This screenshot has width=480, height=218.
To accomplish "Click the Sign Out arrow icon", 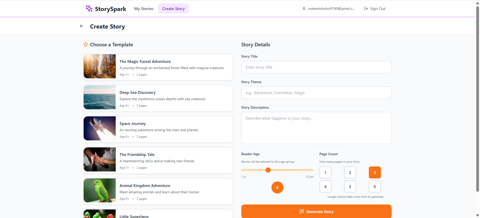I will pyautogui.click(x=366, y=9).
